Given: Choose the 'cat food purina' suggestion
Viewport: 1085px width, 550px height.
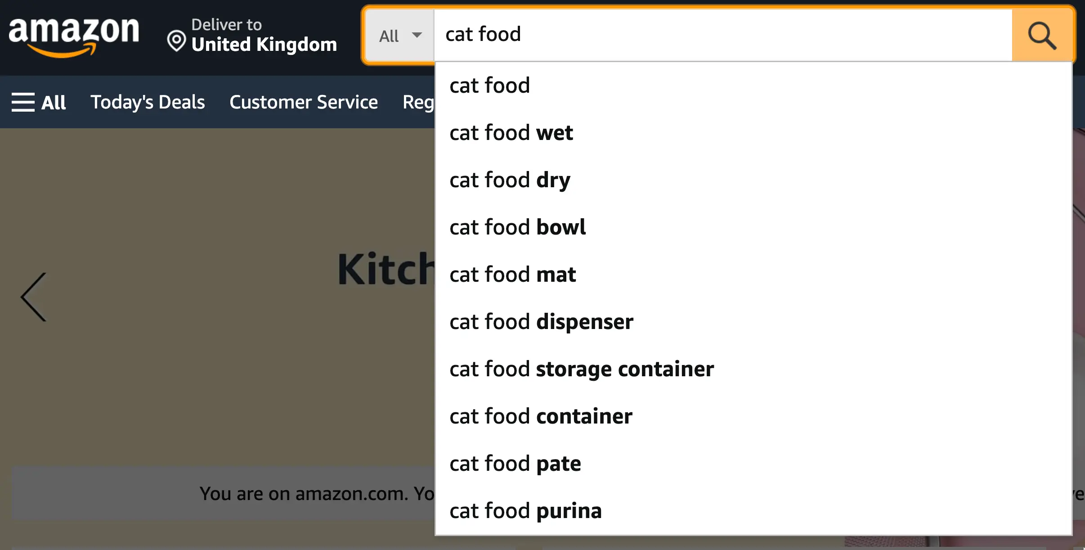Looking at the screenshot, I should (525, 511).
